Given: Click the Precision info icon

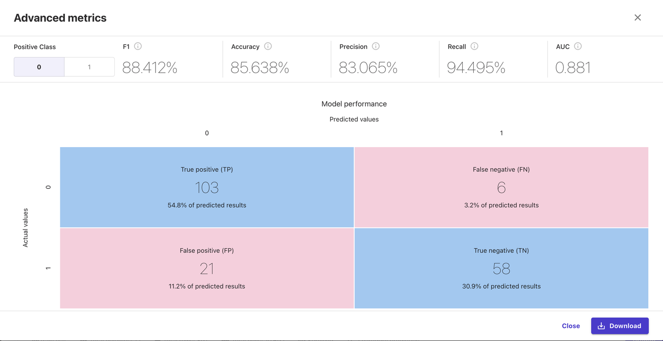Looking at the screenshot, I should pyautogui.click(x=376, y=46).
